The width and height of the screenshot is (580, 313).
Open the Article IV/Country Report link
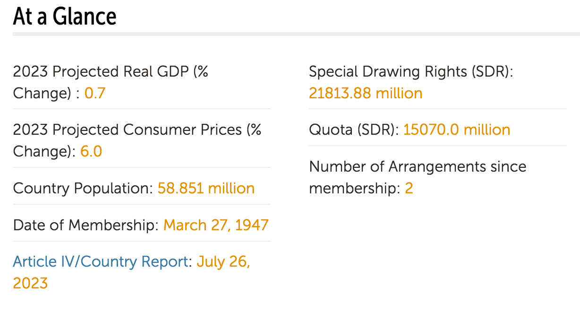pos(101,261)
